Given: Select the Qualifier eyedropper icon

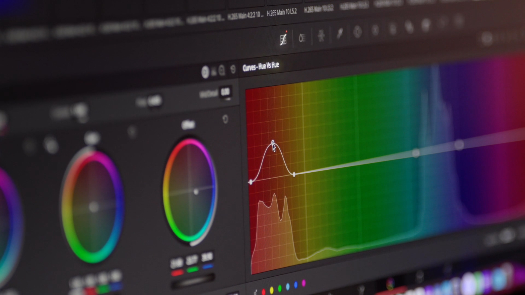Looking at the screenshot, I should point(340,34).
